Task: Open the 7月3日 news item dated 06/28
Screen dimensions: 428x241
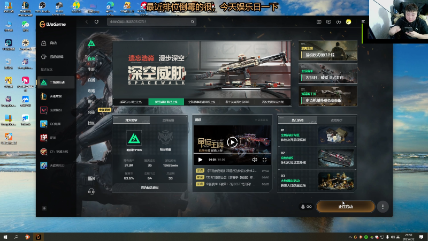Action: [x=232, y=184]
